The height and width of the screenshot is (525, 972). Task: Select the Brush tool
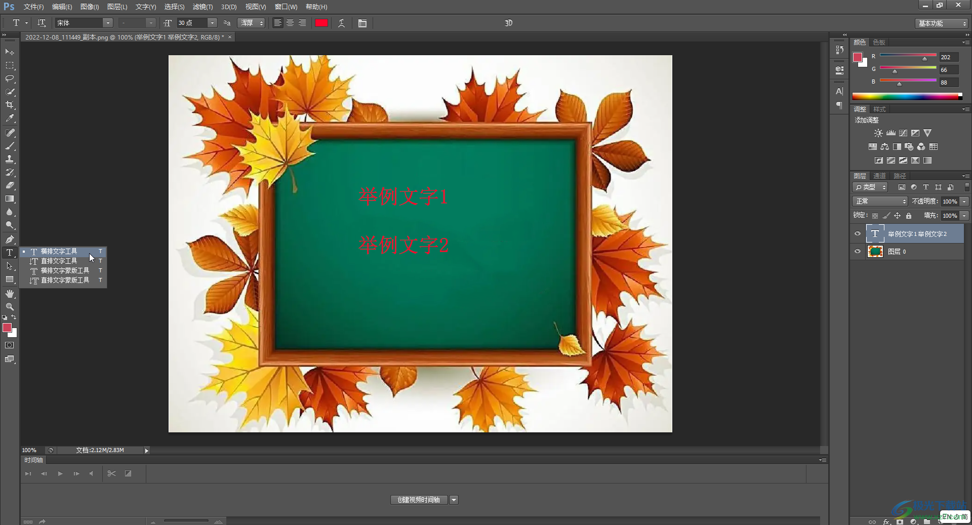pos(10,146)
